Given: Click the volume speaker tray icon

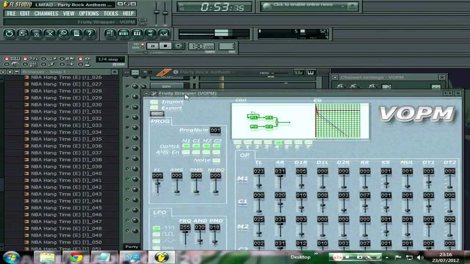Looking at the screenshot, I should pos(420,257).
